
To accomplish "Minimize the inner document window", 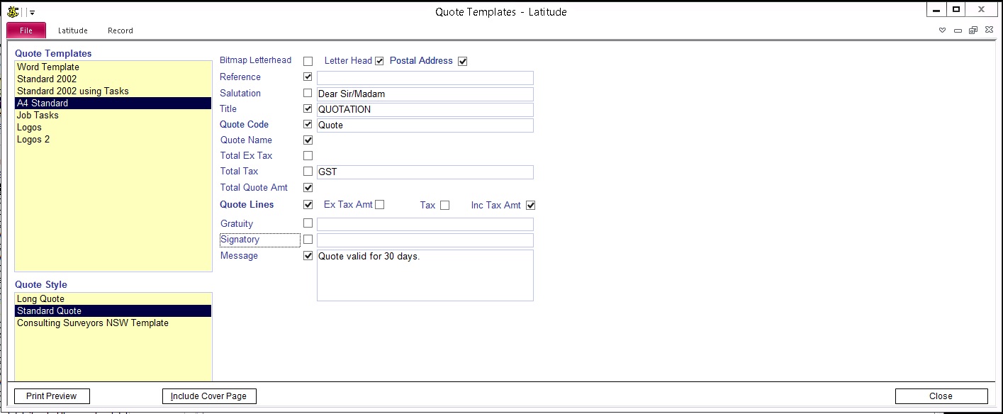I will click(x=958, y=30).
